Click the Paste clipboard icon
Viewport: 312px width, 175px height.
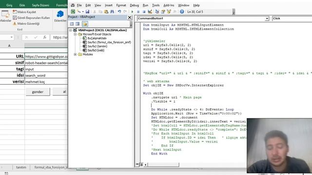point(106,12)
